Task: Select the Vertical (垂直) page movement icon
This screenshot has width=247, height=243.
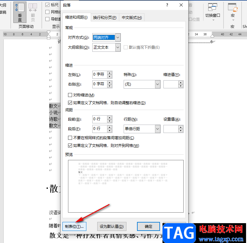Action: tap(20, 12)
